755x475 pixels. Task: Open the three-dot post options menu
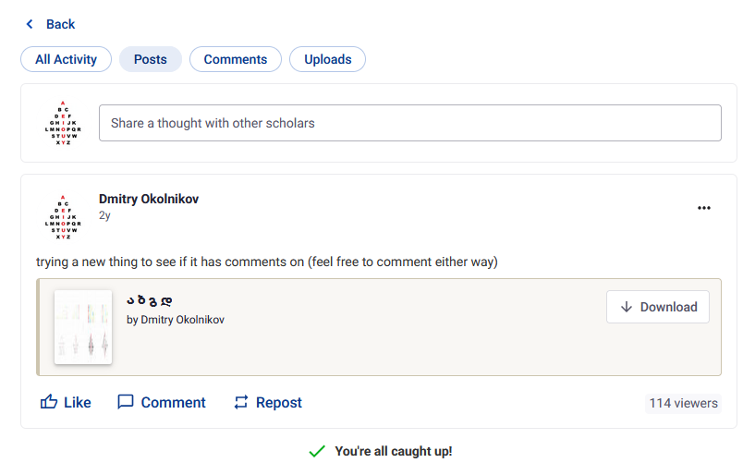704,208
